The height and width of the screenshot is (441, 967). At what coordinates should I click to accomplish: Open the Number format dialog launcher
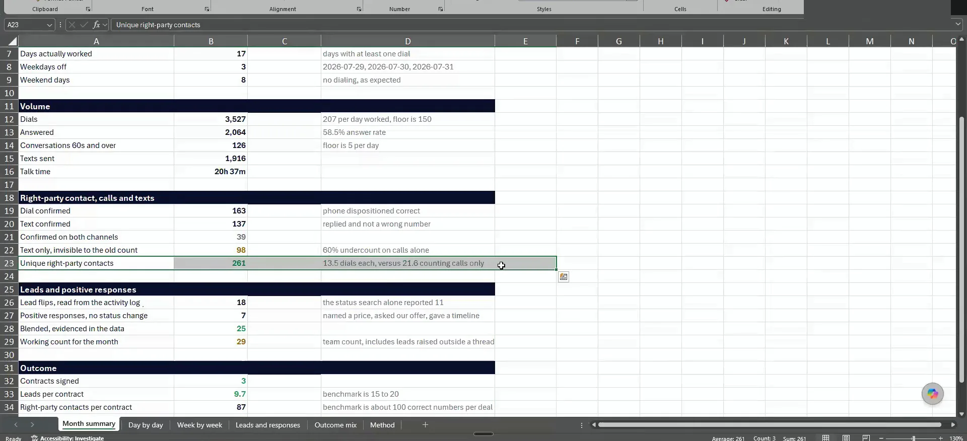(x=441, y=9)
